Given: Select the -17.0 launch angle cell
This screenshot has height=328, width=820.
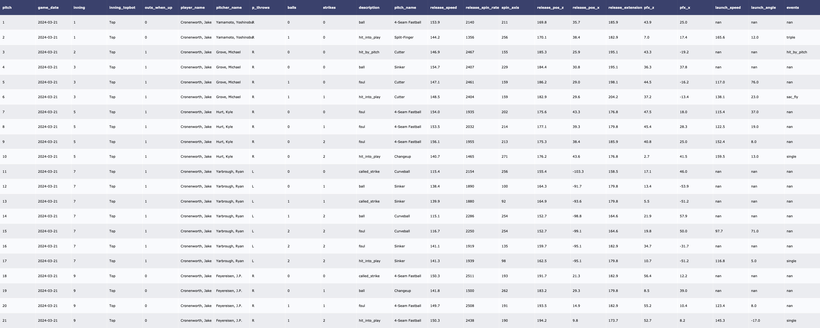Looking at the screenshot, I should (755, 321).
